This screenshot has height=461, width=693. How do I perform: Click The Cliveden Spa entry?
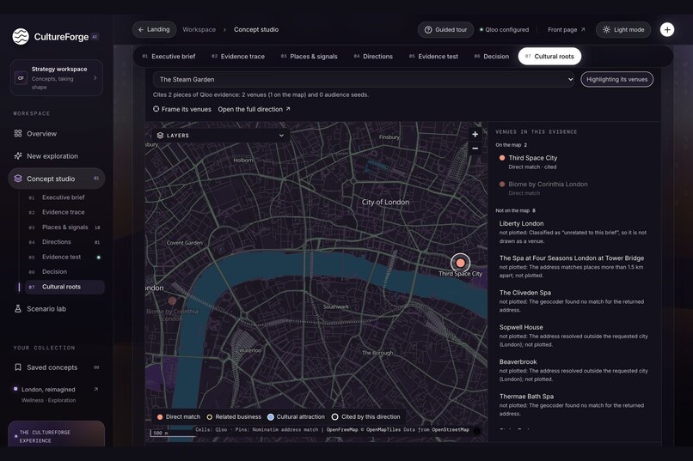click(x=574, y=300)
